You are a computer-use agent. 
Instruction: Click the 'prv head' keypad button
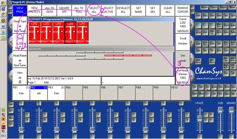[212, 61]
